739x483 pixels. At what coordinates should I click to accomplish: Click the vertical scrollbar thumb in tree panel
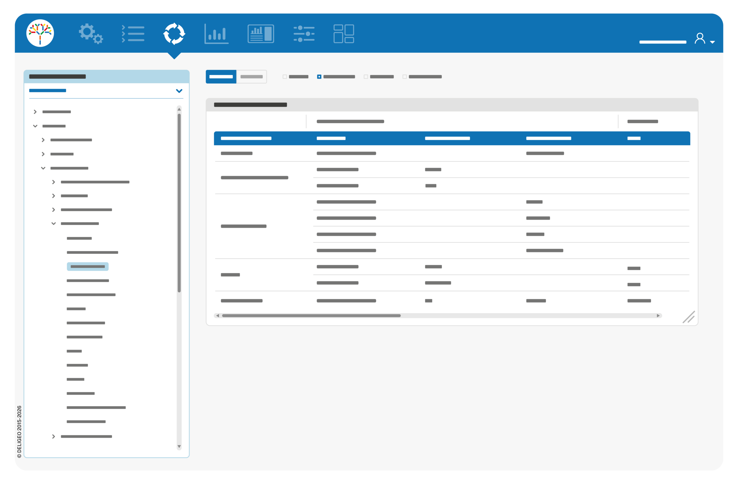179,203
